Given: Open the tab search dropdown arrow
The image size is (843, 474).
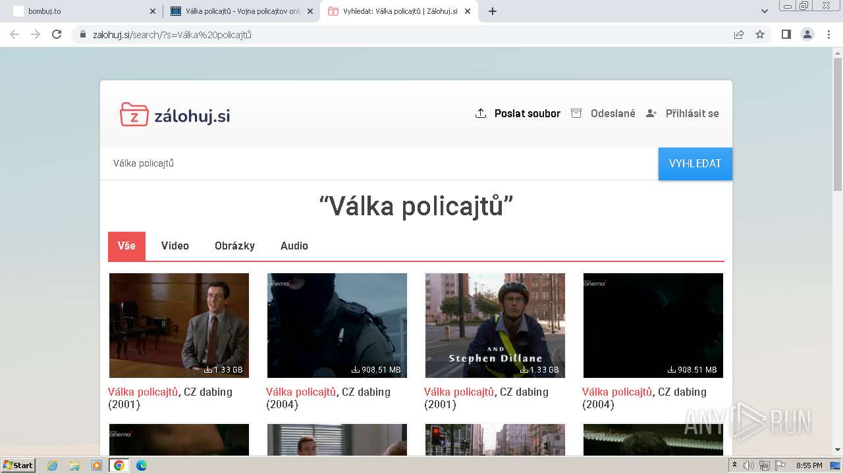Looking at the screenshot, I should [765, 11].
